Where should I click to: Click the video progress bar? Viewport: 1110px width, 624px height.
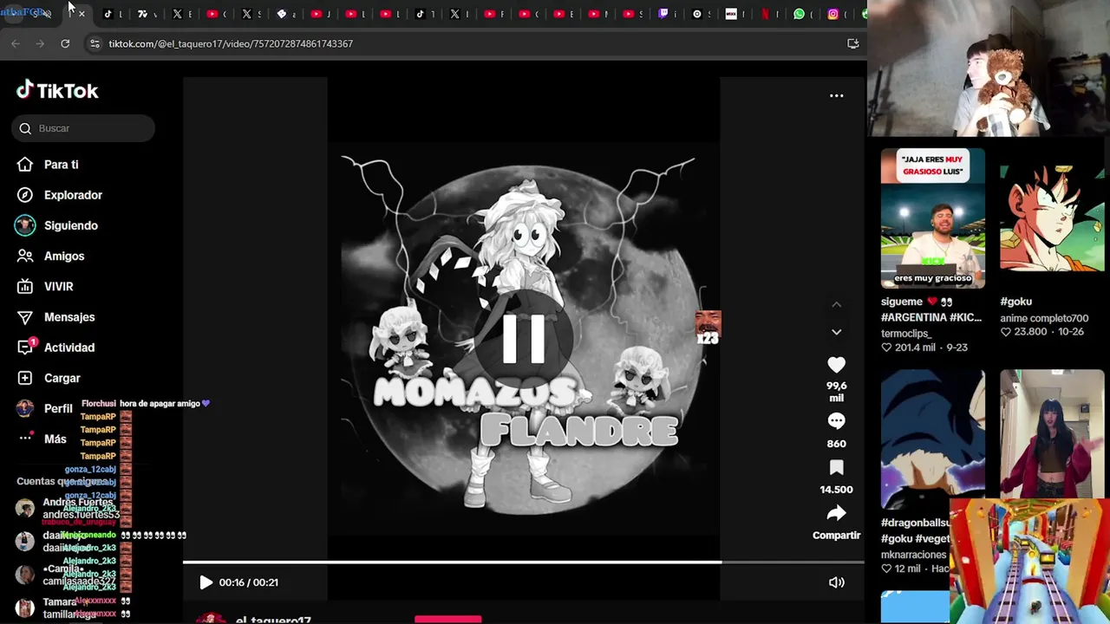[x=524, y=562]
